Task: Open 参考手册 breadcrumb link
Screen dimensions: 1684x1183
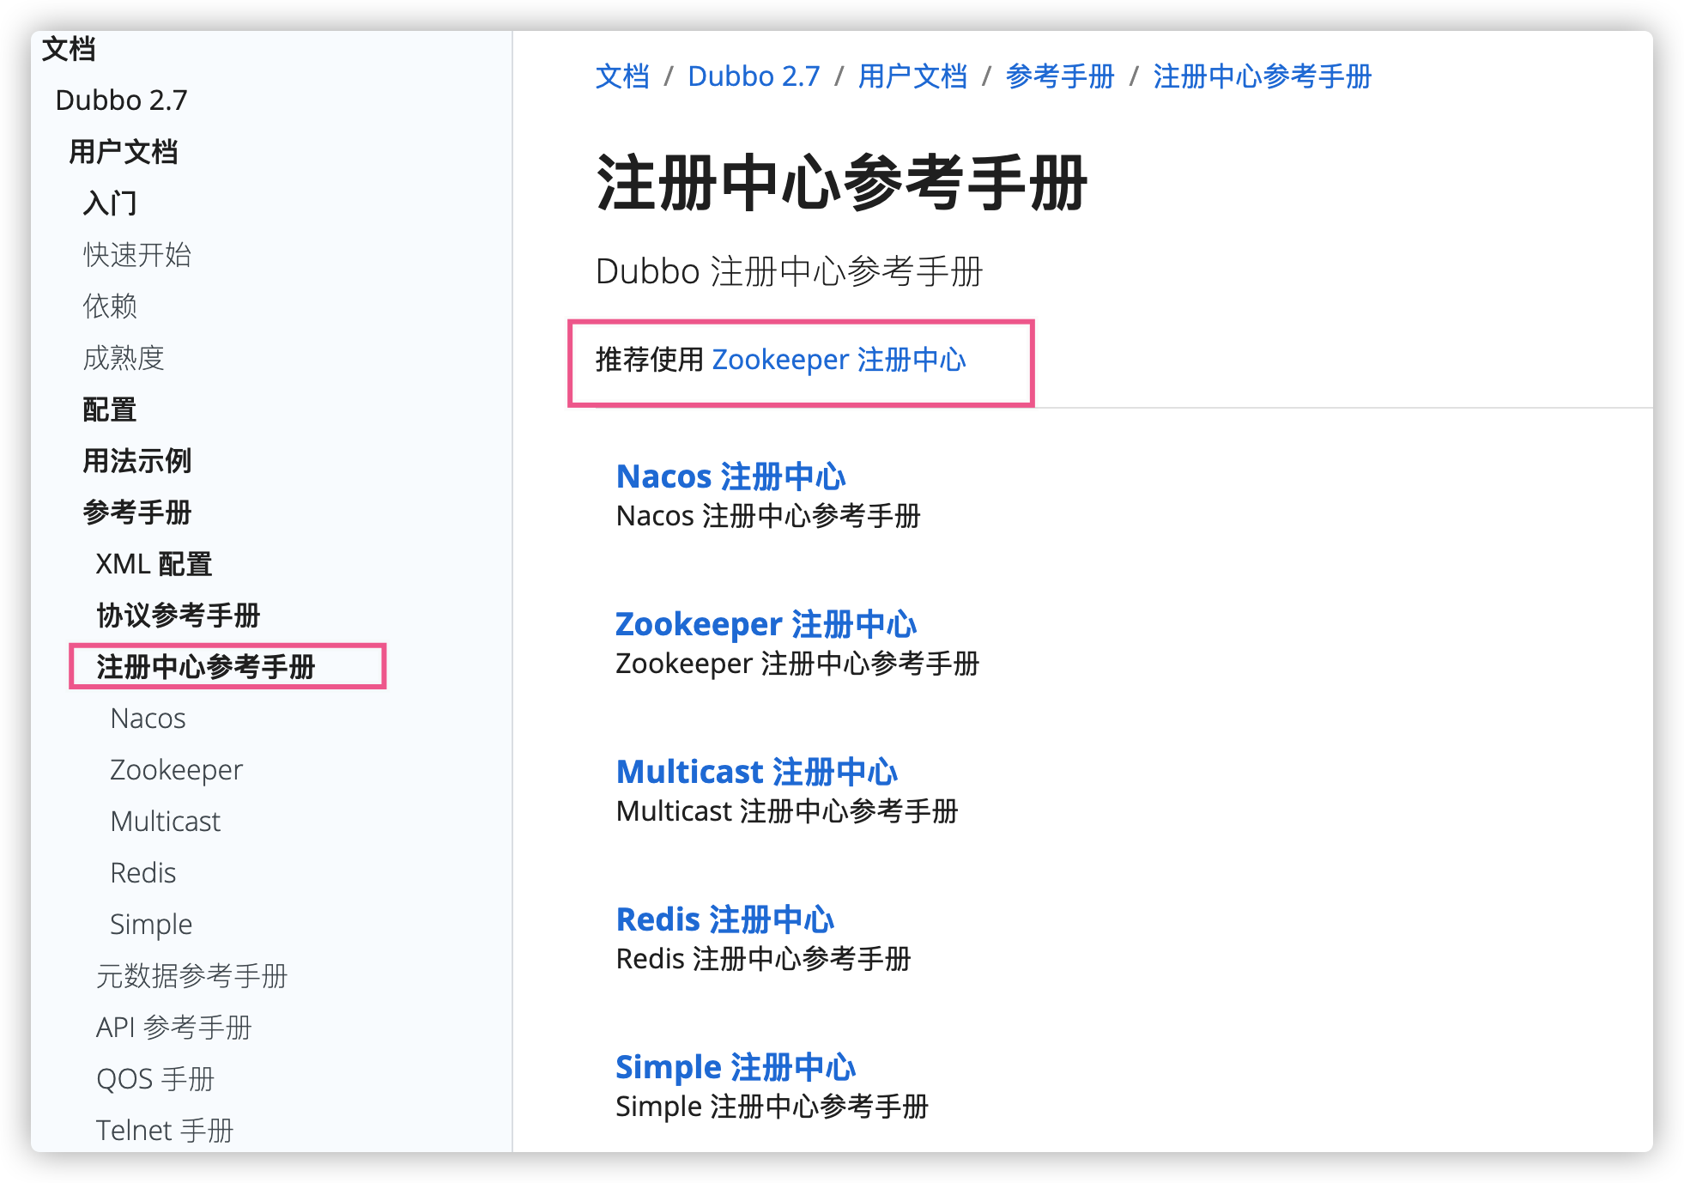Action: coord(1060,76)
